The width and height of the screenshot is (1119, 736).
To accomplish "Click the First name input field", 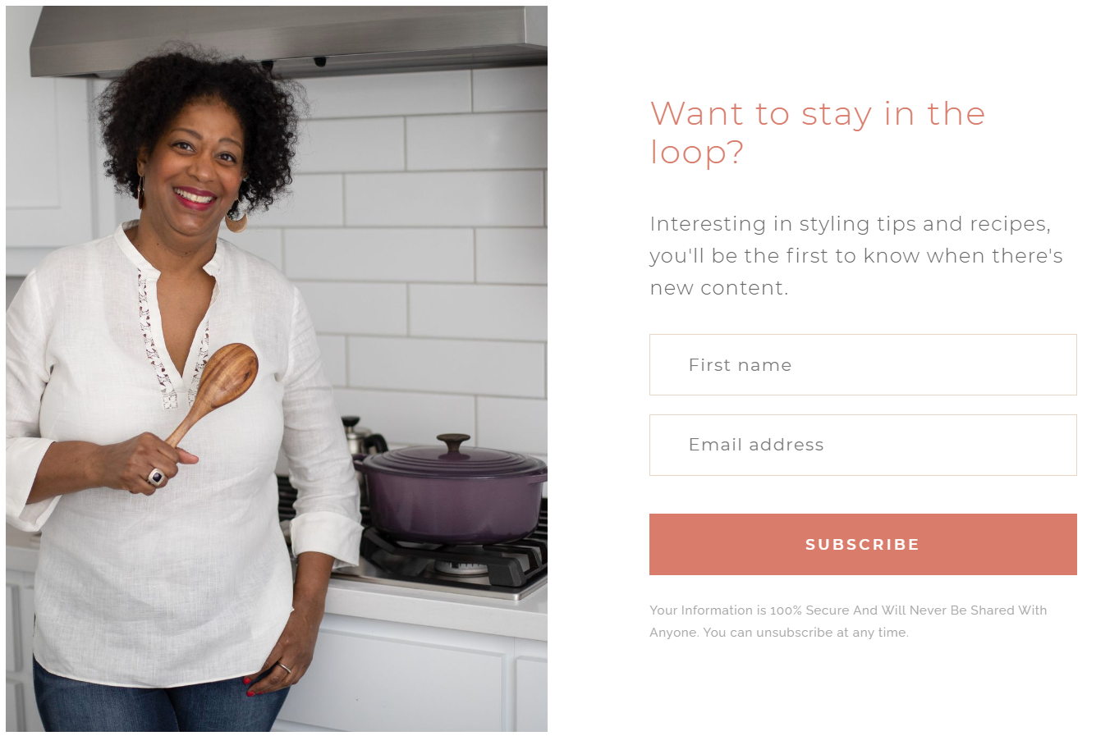I will (863, 364).
